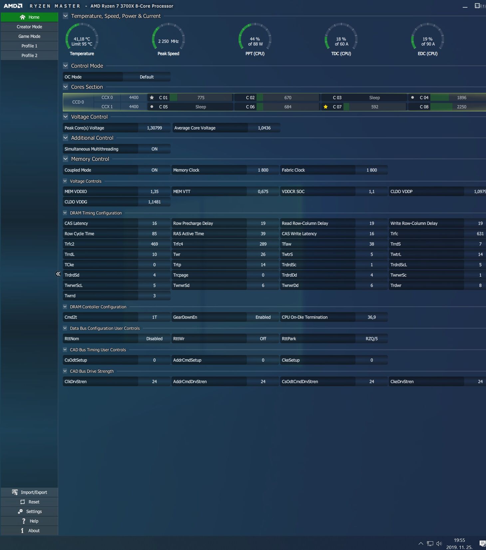Screen dimensions: 486x550
Task: Click core C 08 speed bar 2250
Action: click(x=458, y=107)
